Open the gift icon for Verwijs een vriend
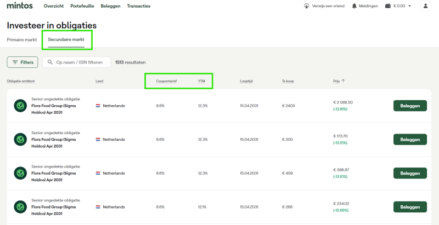The height and width of the screenshot is (225, 439). [x=307, y=6]
